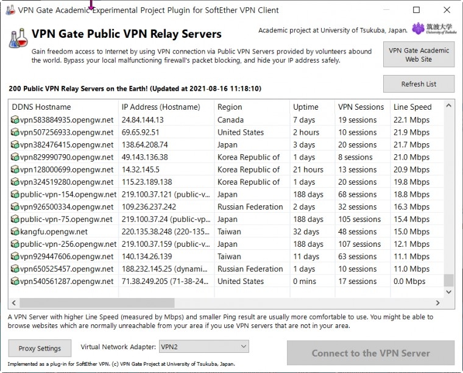463x373 pixels.
Task: Click server icon for vpn929447606.opengw.net
Action: (x=15, y=257)
